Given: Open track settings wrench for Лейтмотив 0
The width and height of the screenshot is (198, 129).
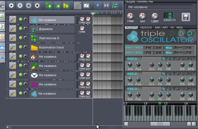Looking at the screenshot, I should click(13, 38).
